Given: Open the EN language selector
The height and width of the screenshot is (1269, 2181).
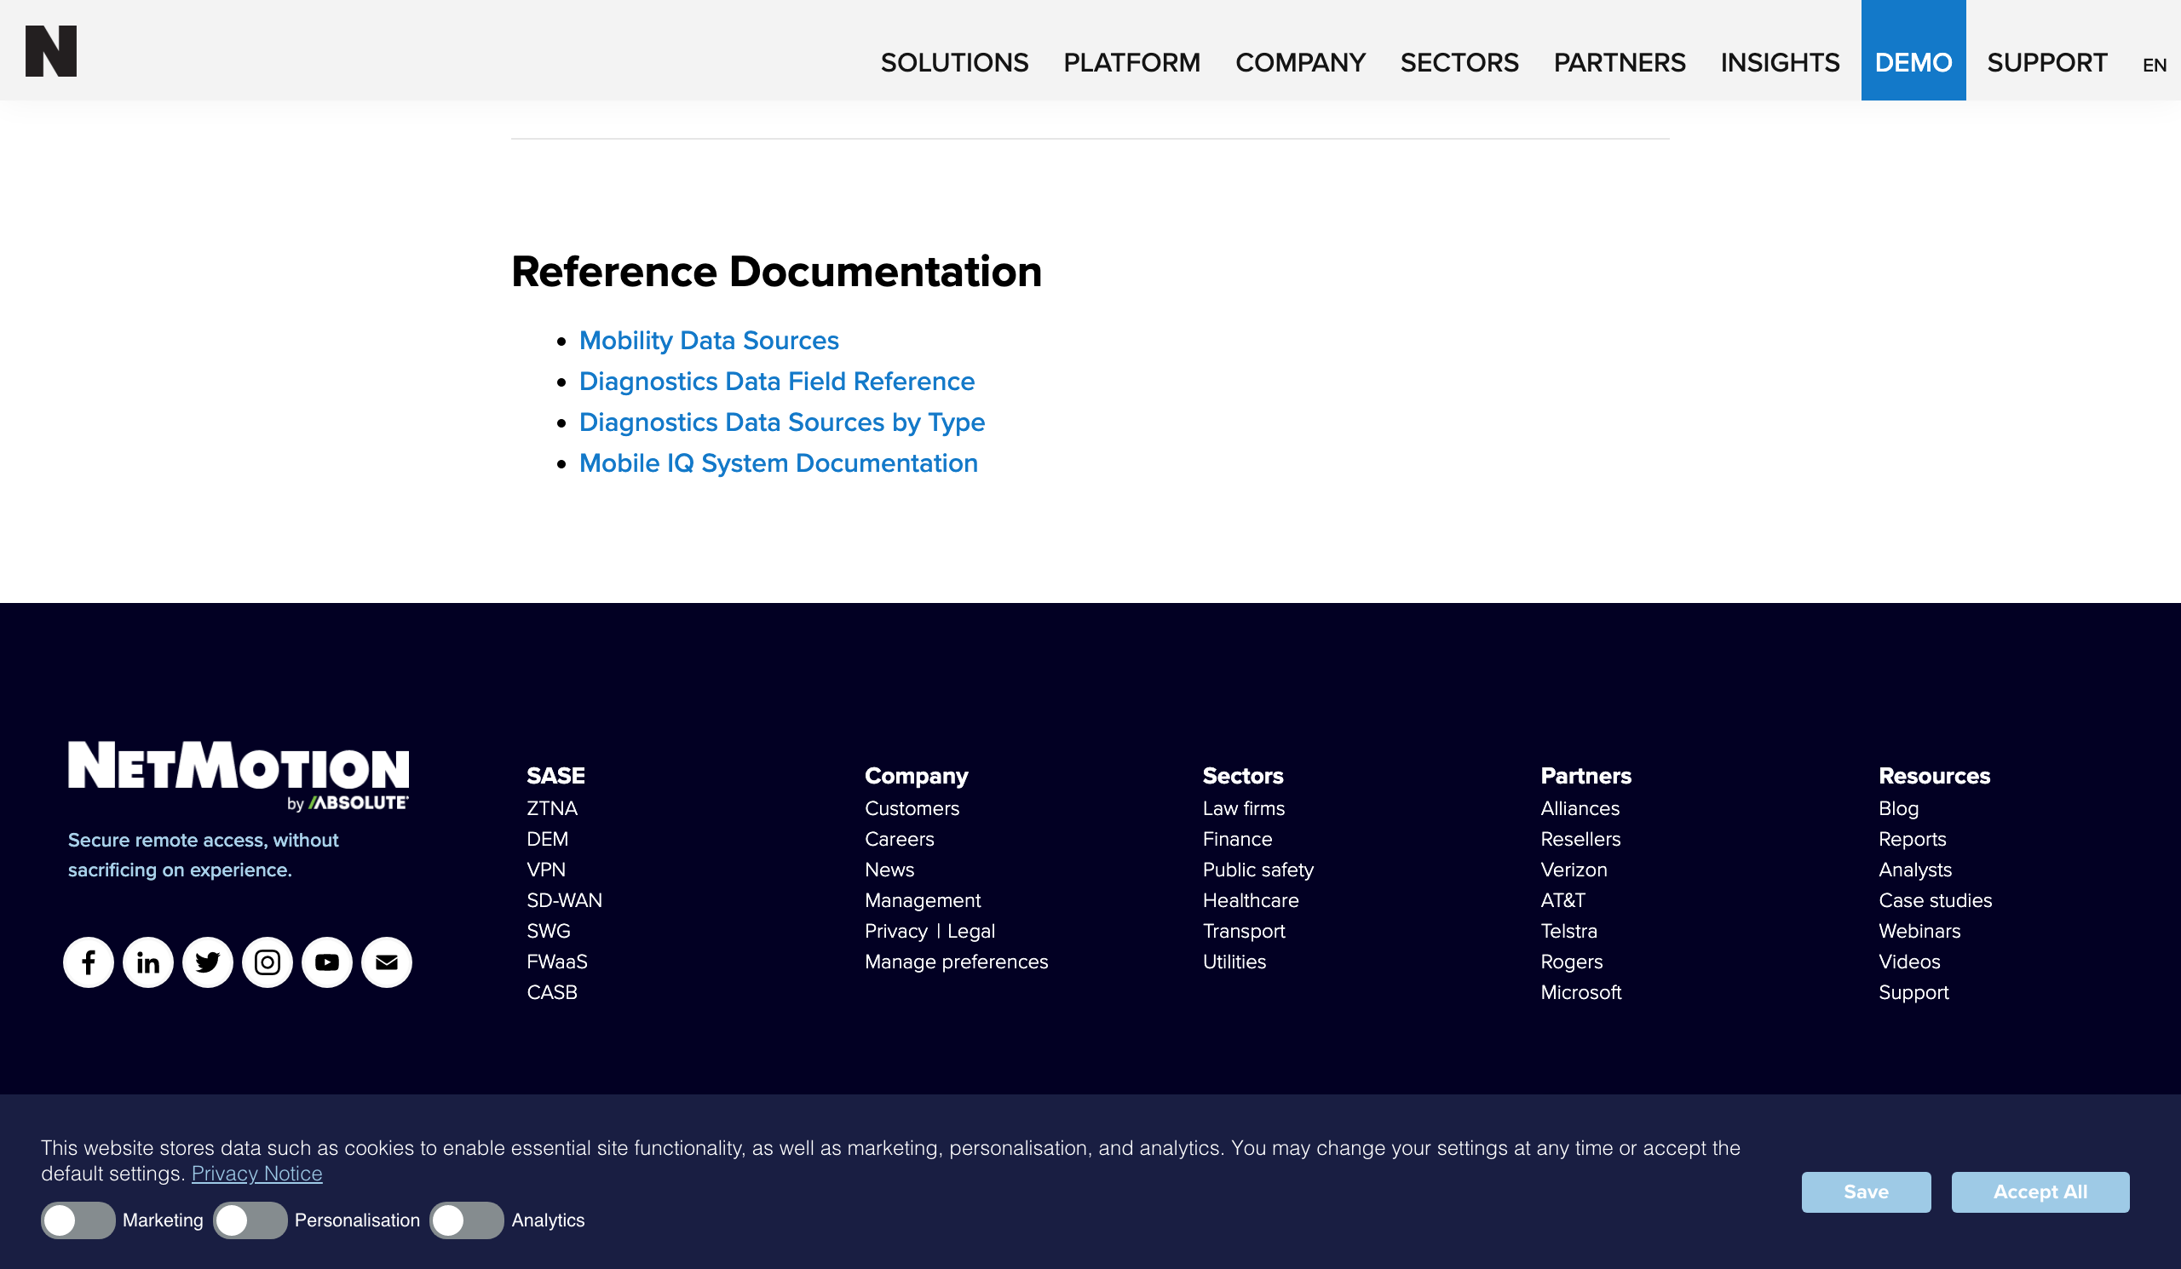Looking at the screenshot, I should tap(2155, 65).
